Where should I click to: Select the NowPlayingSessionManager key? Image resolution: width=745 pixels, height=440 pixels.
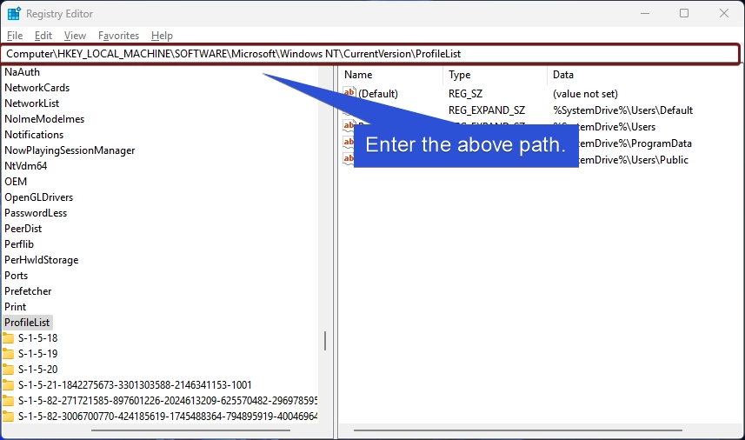(70, 150)
